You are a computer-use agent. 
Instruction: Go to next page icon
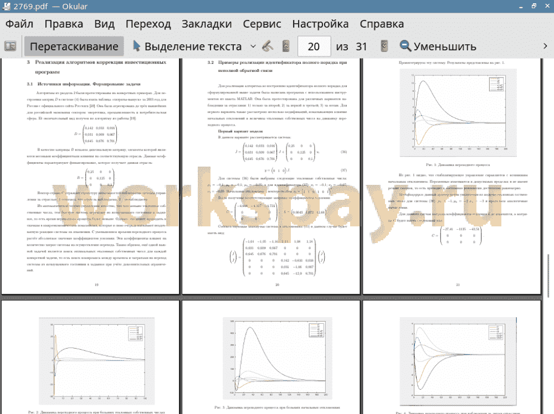[x=384, y=46]
